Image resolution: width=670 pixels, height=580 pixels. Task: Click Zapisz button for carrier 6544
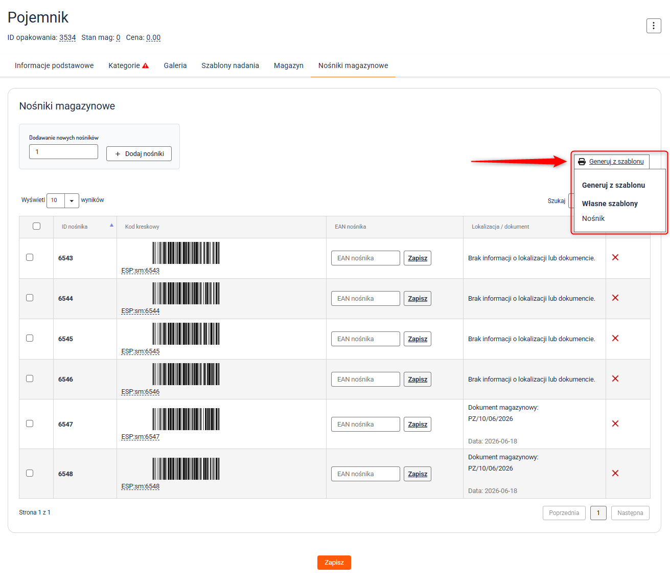click(418, 299)
